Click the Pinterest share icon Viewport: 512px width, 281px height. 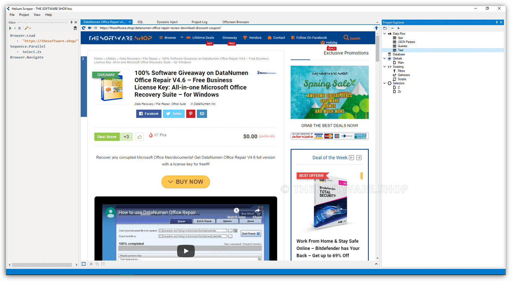191,113
